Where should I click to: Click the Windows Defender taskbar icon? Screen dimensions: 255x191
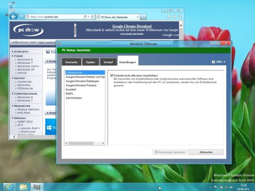coord(37,187)
